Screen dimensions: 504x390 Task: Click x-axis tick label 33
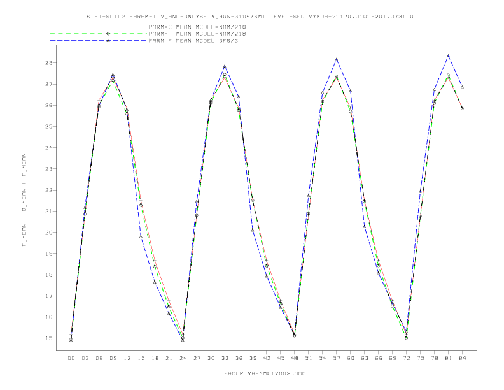225,358
